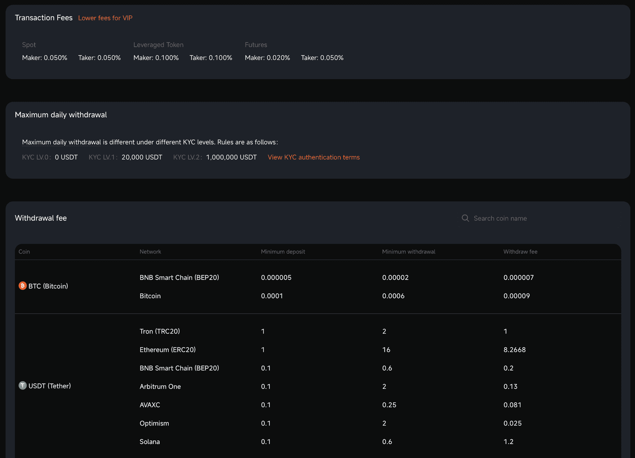
Task: Click the Minimum deposit column header
Action: [283, 252]
